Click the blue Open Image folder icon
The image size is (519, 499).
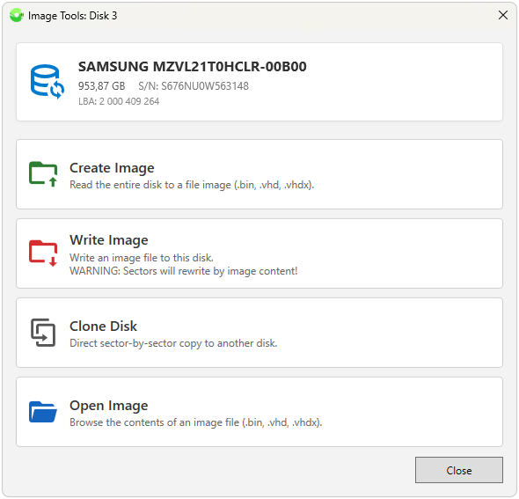43,412
